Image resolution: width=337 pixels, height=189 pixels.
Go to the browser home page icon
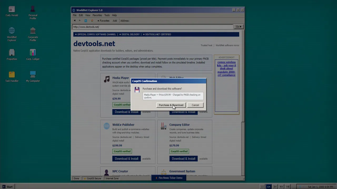point(92,20)
